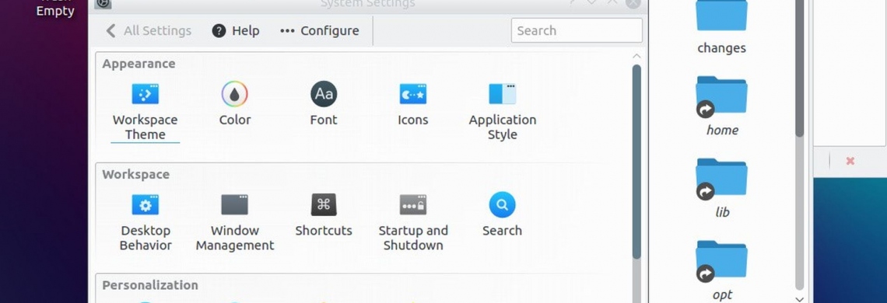This screenshot has width=887, height=303.
Task: Open the Help menu in System Settings
Action: [x=236, y=30]
